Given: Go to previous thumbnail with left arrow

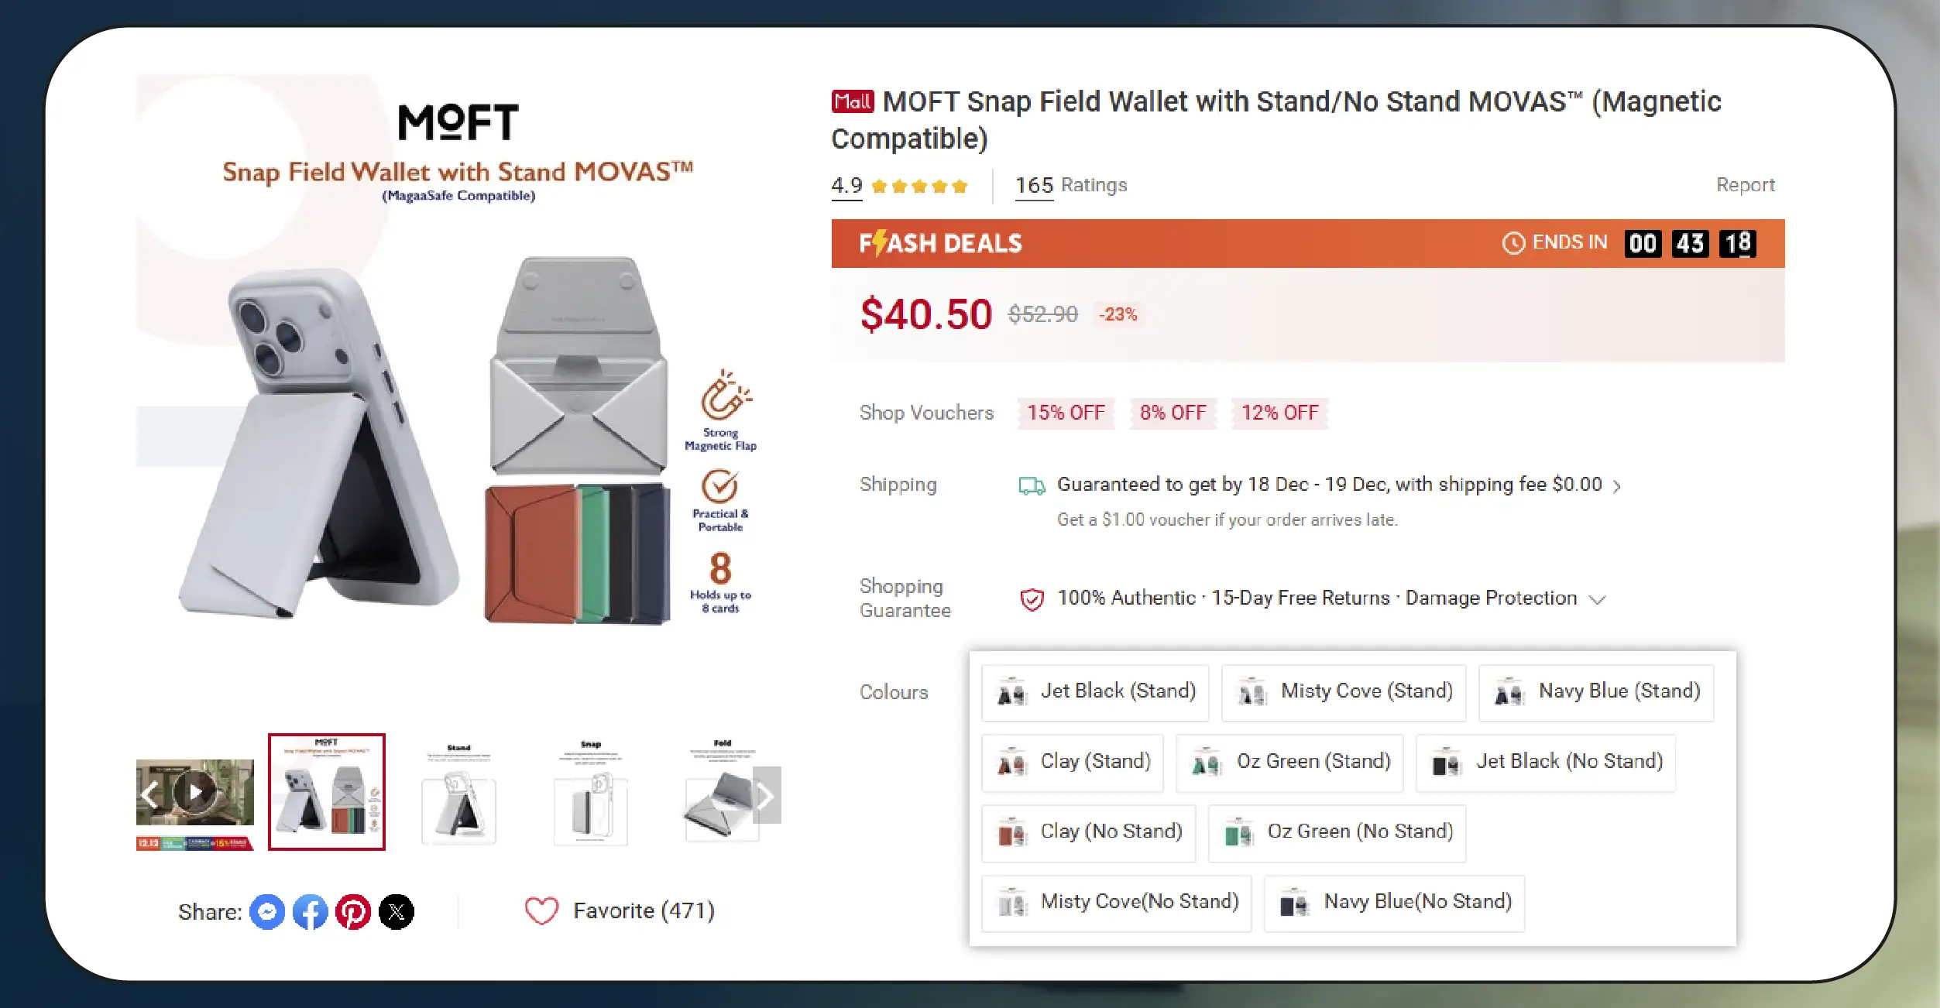Looking at the screenshot, I should coord(149,794).
